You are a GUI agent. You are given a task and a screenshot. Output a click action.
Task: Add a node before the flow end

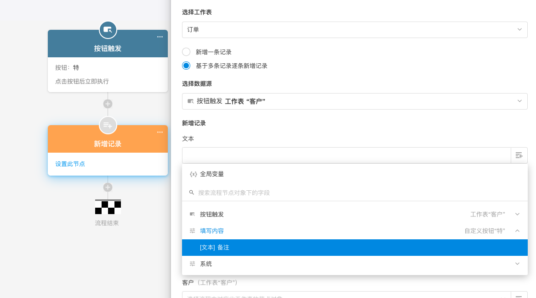pyautogui.click(x=108, y=188)
